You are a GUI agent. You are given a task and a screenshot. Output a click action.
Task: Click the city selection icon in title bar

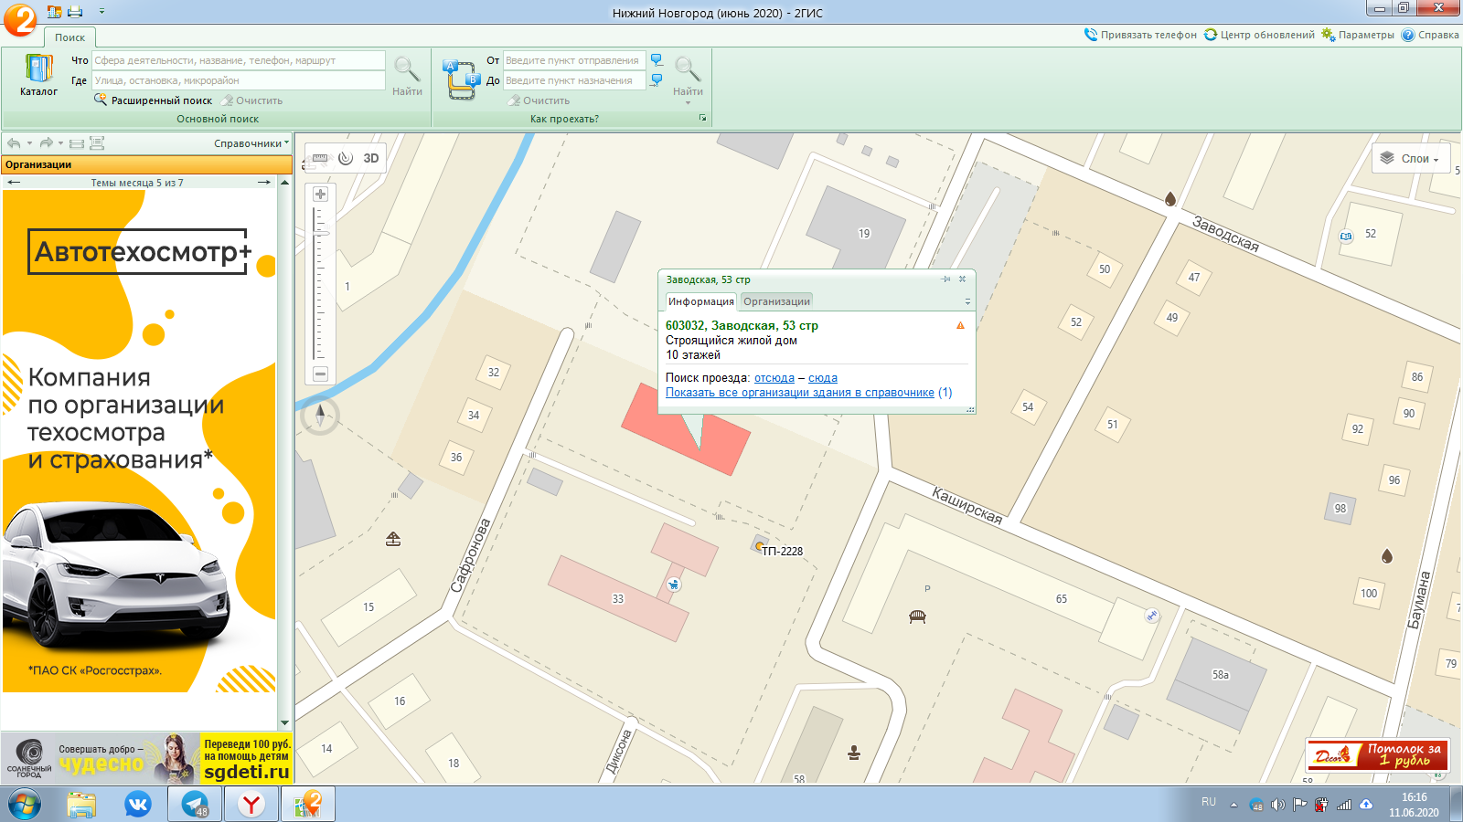pyautogui.click(x=55, y=11)
